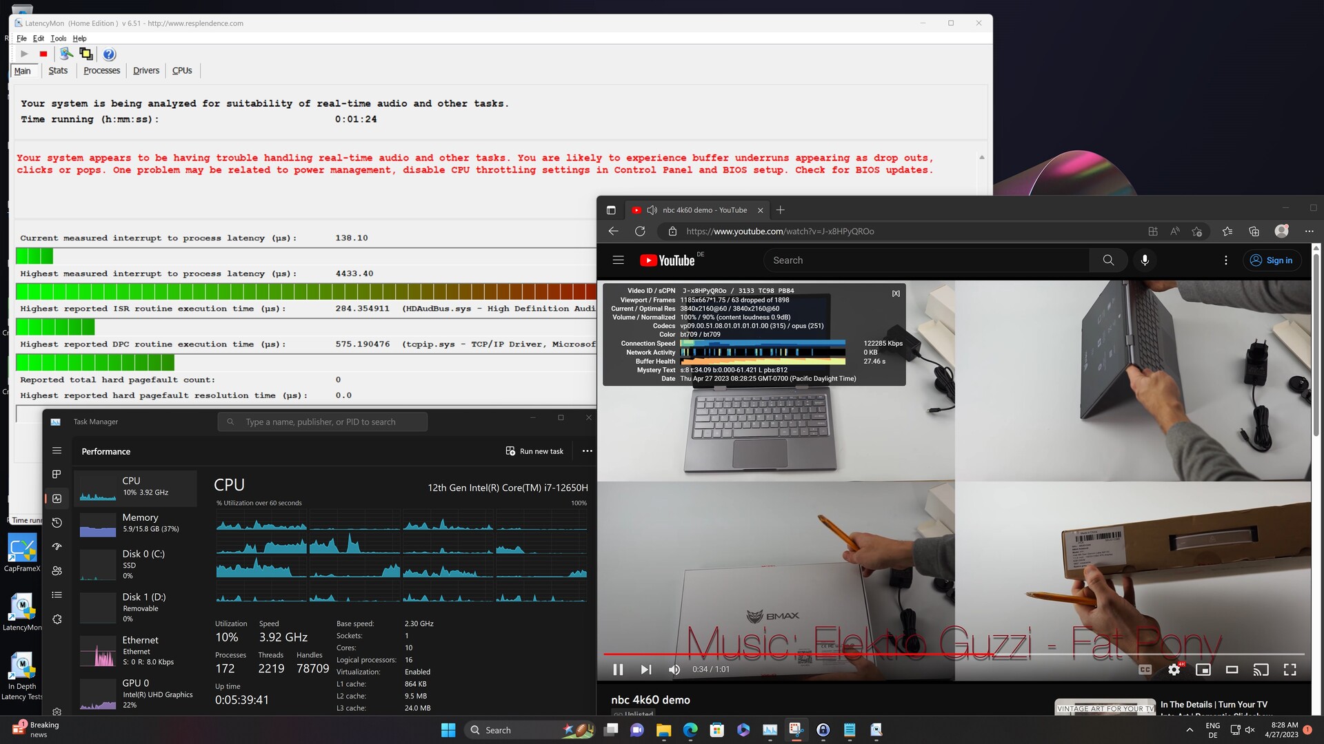This screenshot has width=1324, height=744.
Task: Open the Tools menu in LatencyMon
Action: (58, 39)
